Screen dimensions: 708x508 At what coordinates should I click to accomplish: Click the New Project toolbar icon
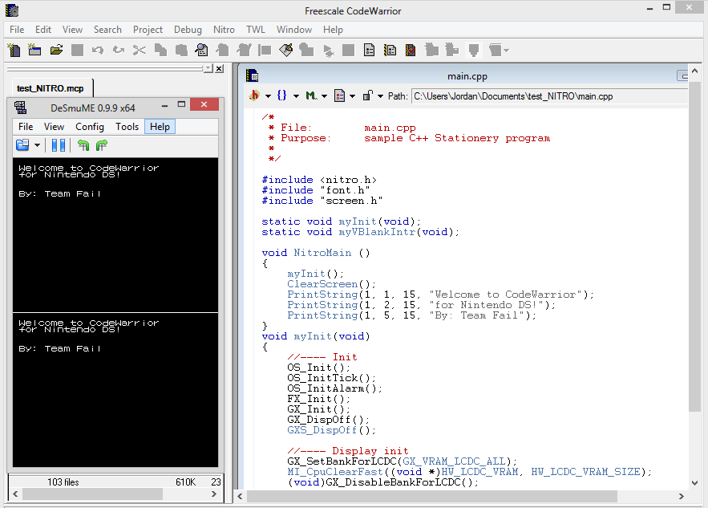[34, 50]
